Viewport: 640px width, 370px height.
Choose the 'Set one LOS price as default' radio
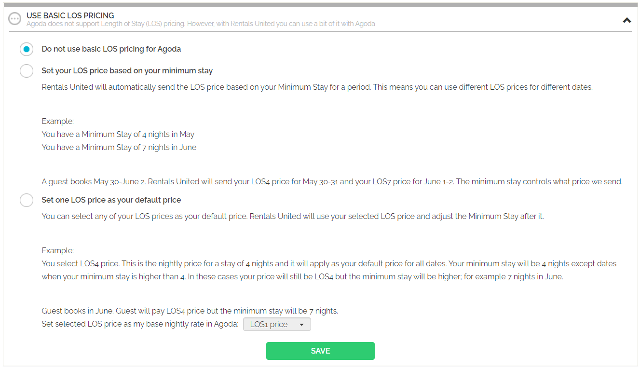tap(27, 200)
